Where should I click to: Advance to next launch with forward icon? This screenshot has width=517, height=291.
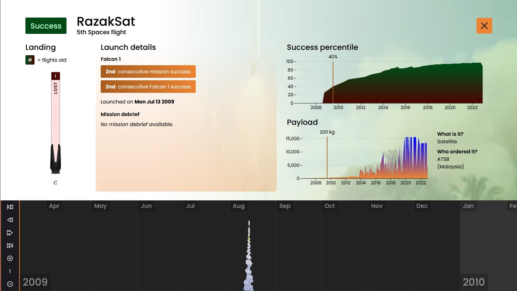10,233
